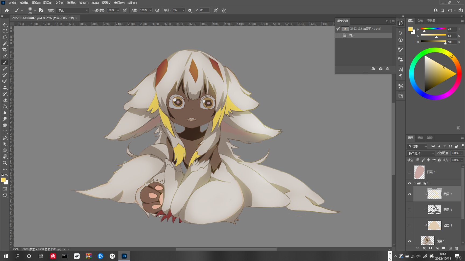Create new group folder icon in Layers

[x=444, y=248]
